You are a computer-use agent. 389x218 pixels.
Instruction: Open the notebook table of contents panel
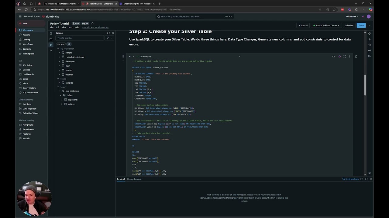click(x=51, y=33)
